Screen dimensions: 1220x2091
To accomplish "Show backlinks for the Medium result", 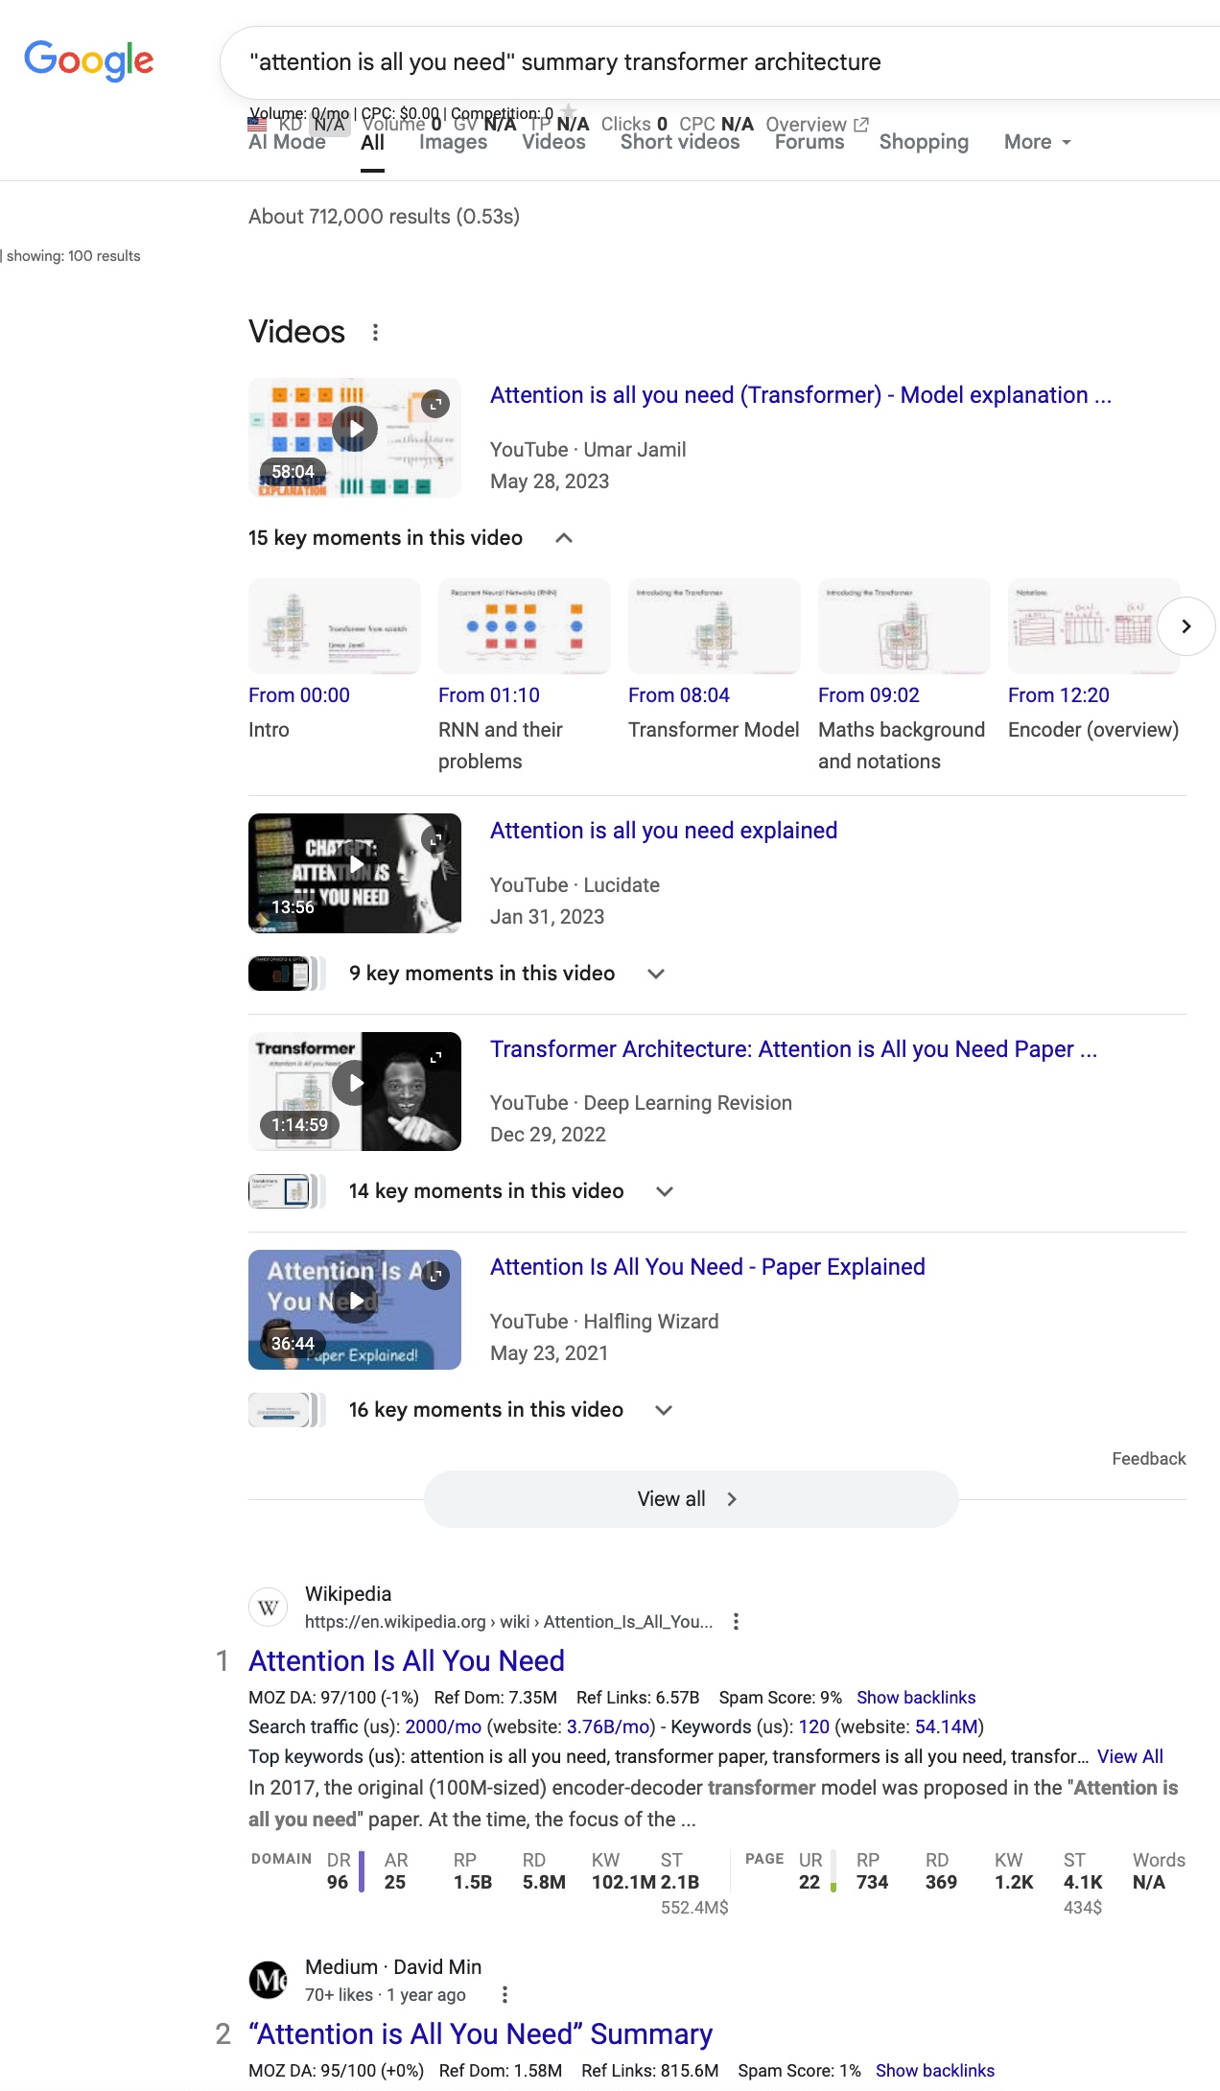I will pos(935,2071).
